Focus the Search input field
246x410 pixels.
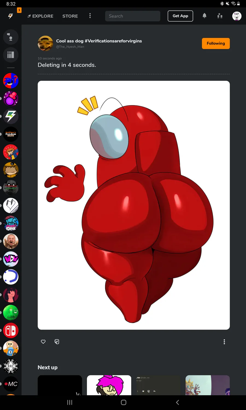[x=133, y=16]
